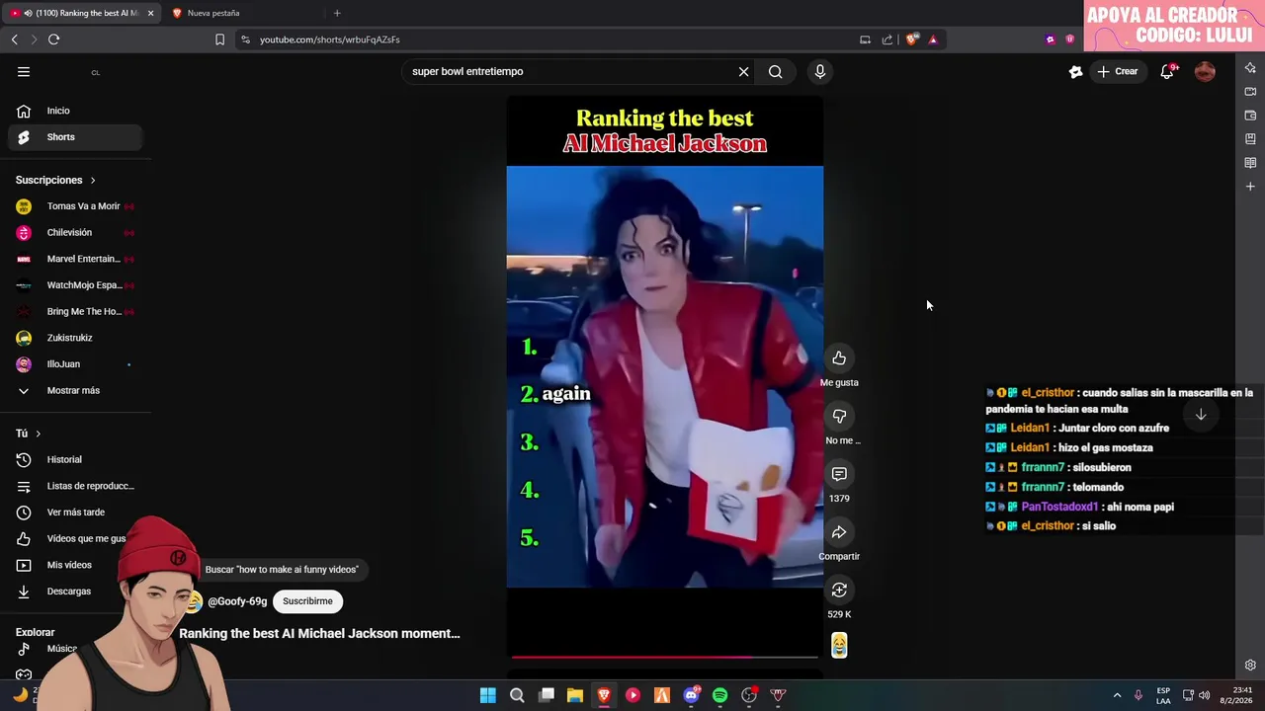Show hidden system tray icons
This screenshot has width=1265, height=711.
pos(1117,695)
